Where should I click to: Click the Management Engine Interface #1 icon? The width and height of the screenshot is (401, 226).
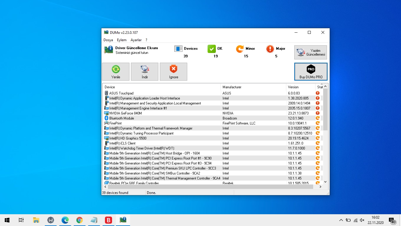pos(106,108)
